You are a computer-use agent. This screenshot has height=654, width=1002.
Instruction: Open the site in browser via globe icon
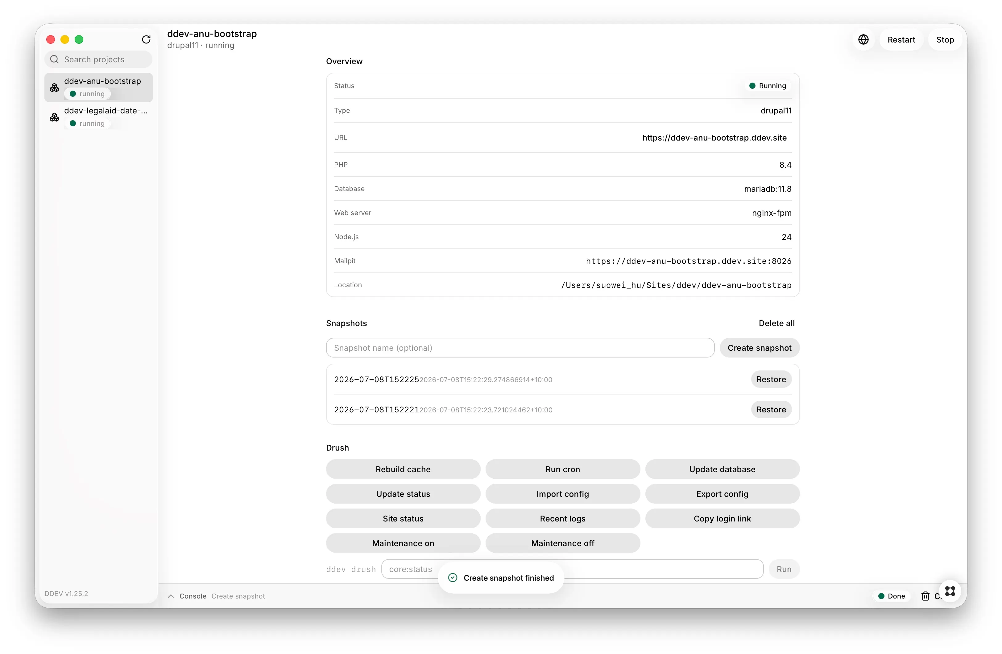tap(863, 39)
